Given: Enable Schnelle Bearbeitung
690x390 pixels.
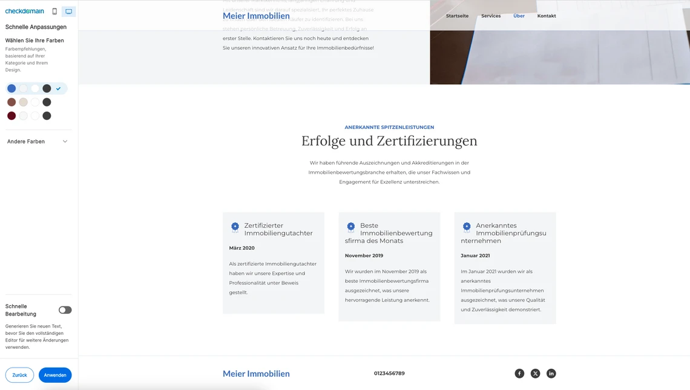Looking at the screenshot, I should pyautogui.click(x=65, y=309).
